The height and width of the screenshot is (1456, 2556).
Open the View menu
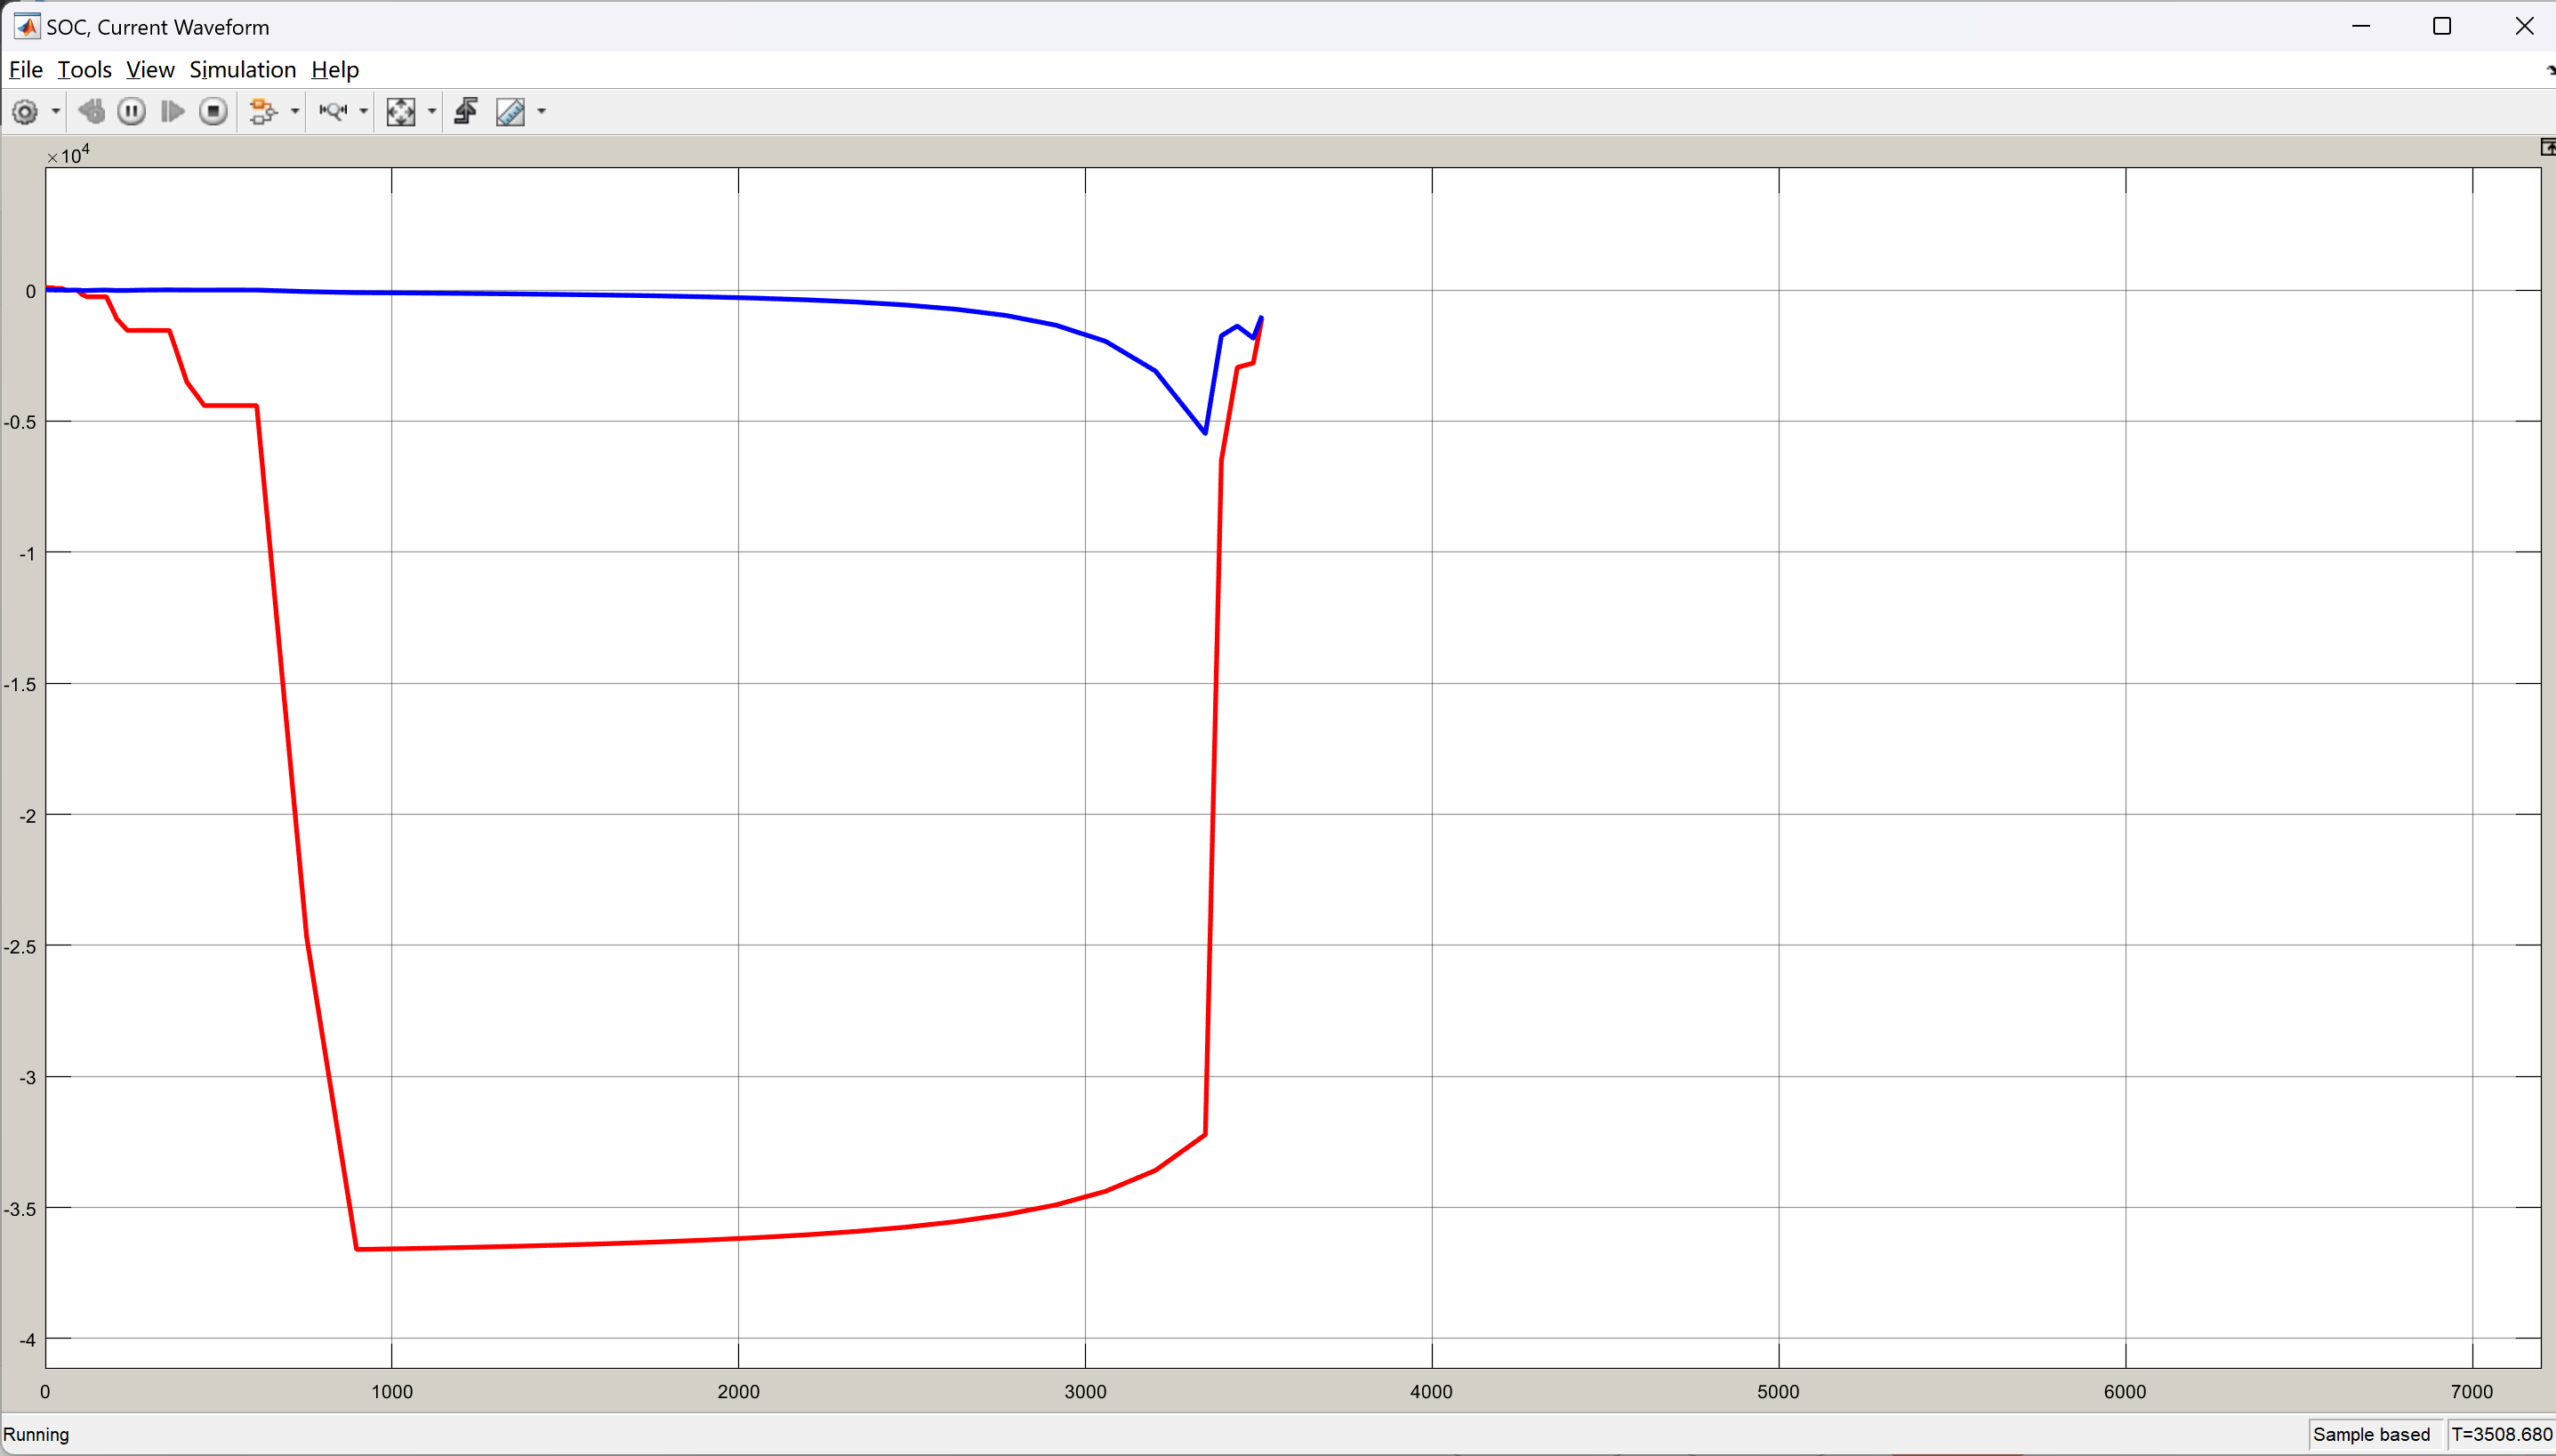point(150,69)
